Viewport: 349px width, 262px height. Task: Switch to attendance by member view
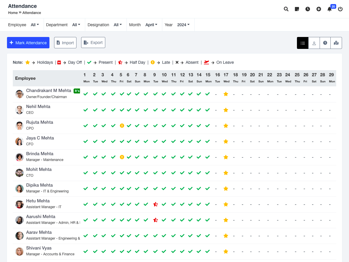click(314, 43)
